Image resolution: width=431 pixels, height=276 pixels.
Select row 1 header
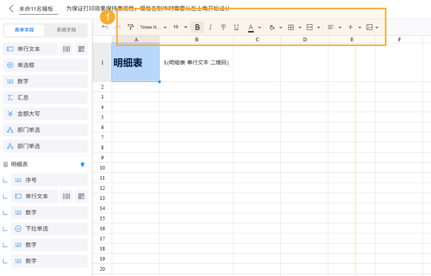tap(102, 62)
